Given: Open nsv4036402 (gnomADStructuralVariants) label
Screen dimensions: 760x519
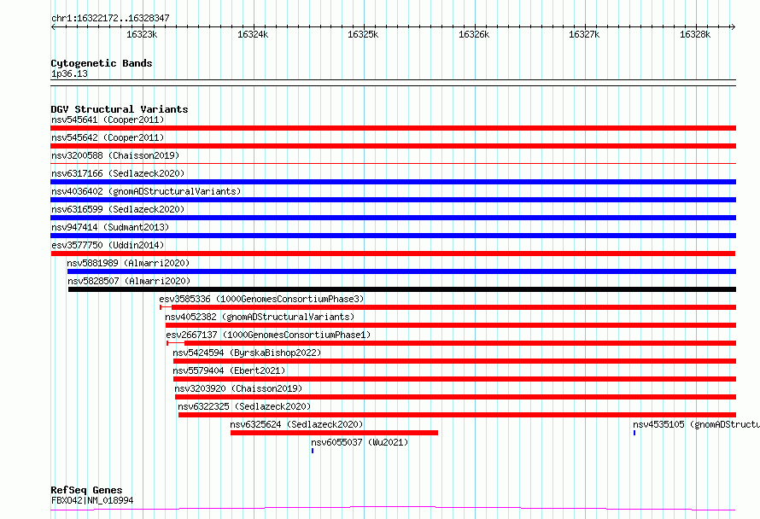Looking at the screenshot, I should 146,191.
